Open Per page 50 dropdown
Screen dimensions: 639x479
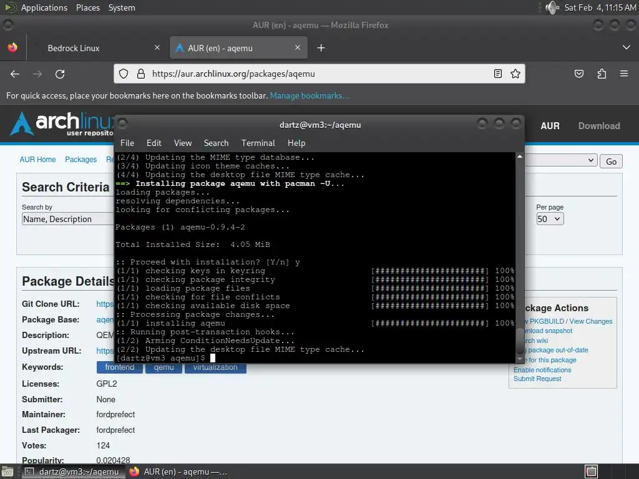coord(550,219)
